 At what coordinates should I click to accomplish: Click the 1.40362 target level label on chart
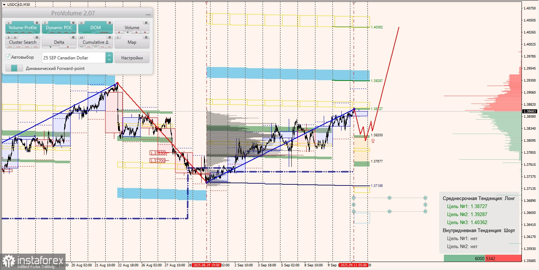click(377, 27)
